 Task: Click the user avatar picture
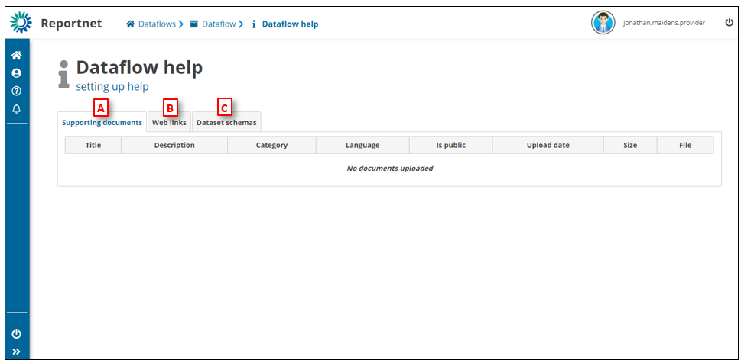click(603, 23)
